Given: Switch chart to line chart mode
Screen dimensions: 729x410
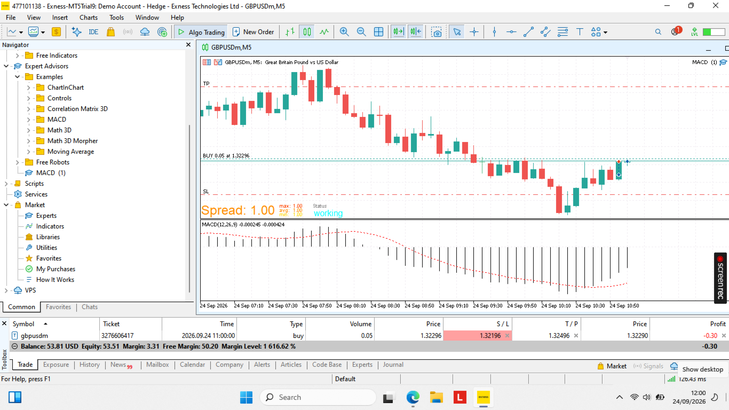Looking at the screenshot, I should pos(324,32).
